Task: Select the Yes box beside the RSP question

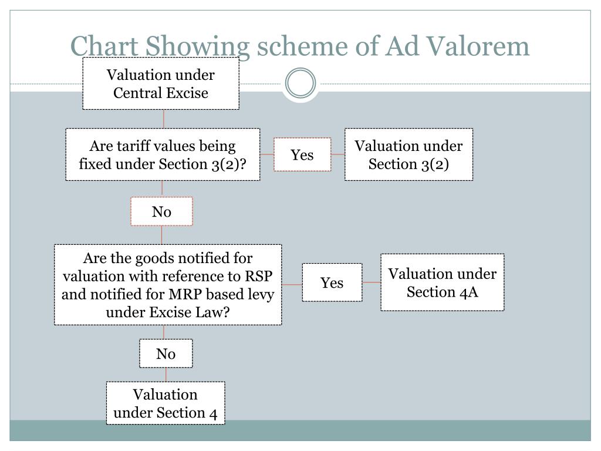Action: coord(332,282)
